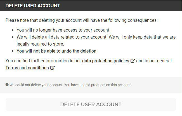182x116 pixels.
Task: Click 'You will no longer have access' bullet text
Action: [x=63, y=30]
